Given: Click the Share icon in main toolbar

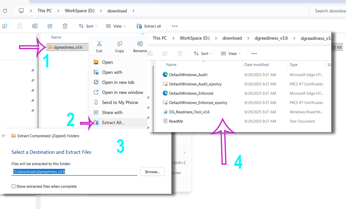Looking at the screenshot, I should pyautogui.click(x=50, y=26).
